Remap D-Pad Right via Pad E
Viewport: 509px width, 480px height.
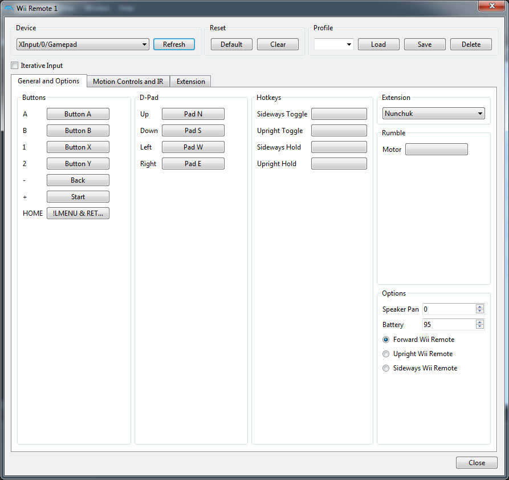pos(193,164)
